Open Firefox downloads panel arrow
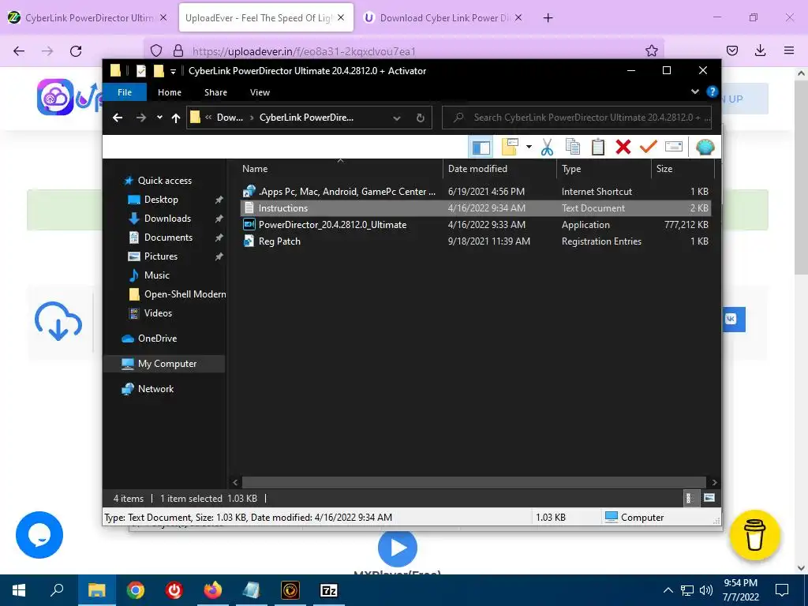 pyautogui.click(x=760, y=50)
